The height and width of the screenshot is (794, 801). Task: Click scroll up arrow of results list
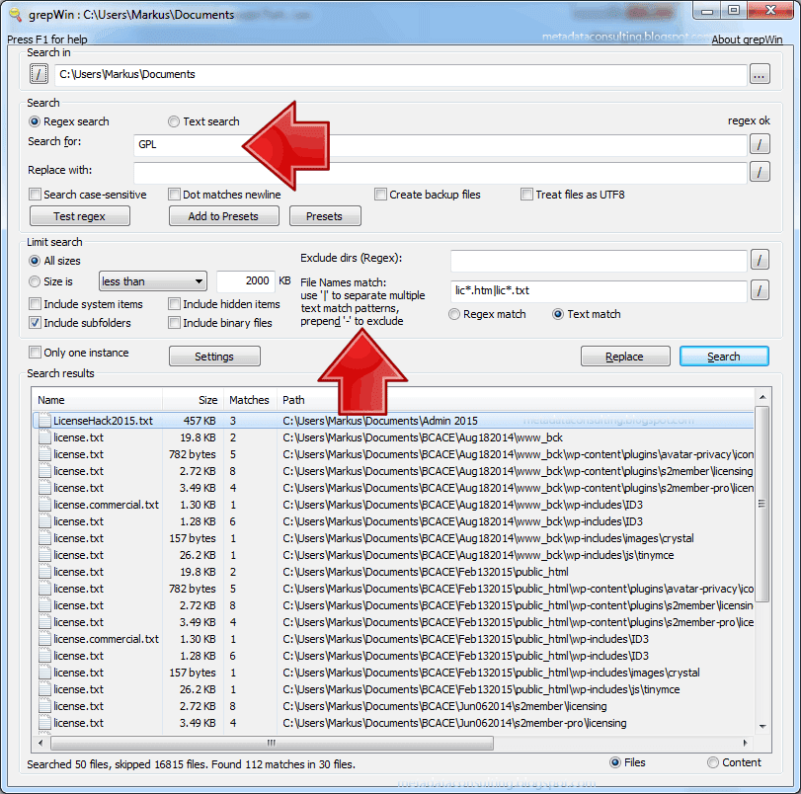[761, 398]
